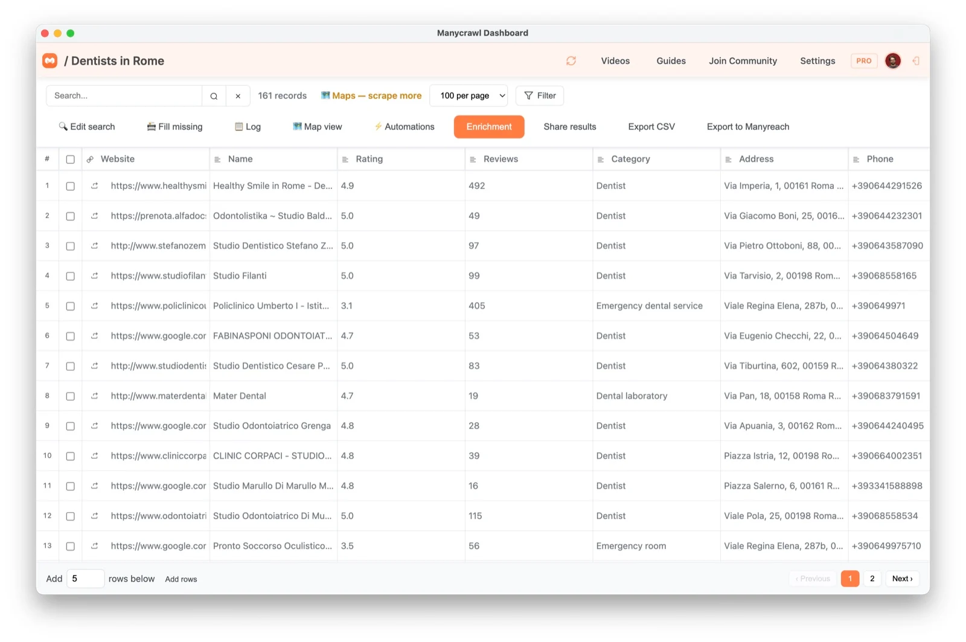Go to page 2

pos(872,579)
